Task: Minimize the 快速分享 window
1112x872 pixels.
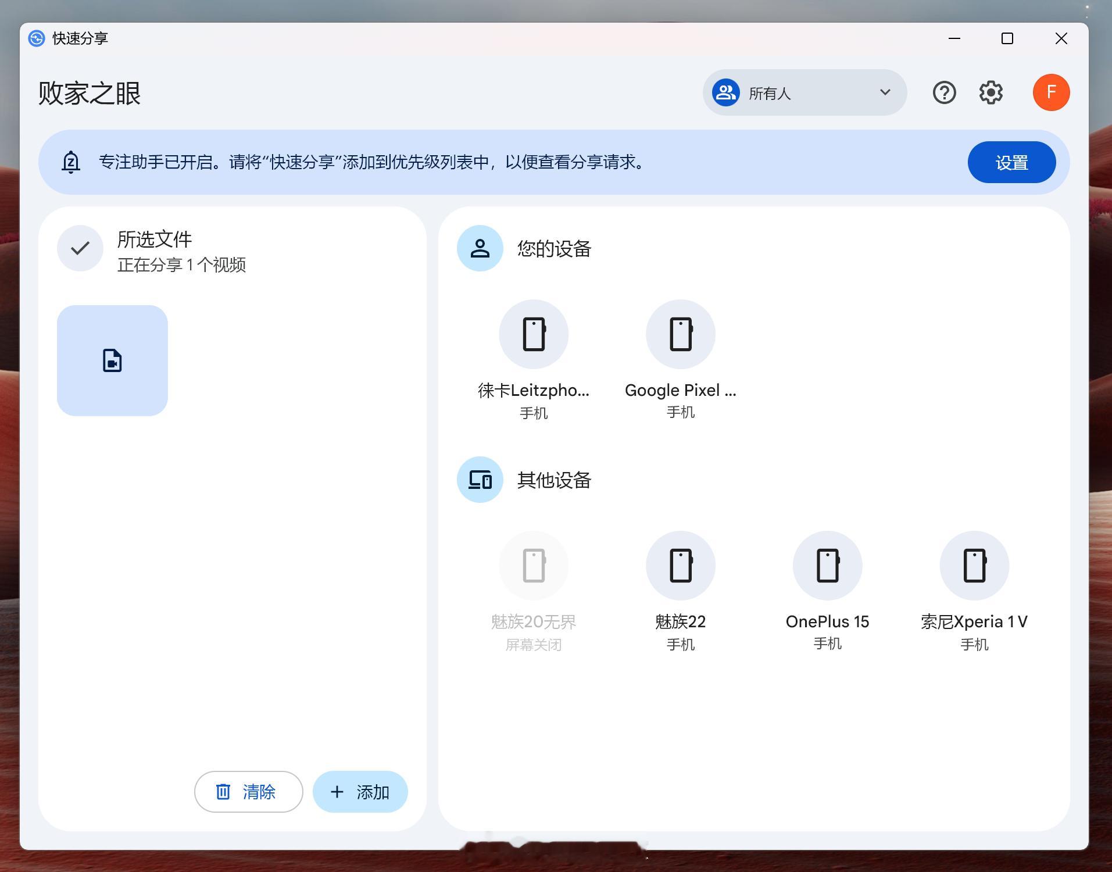Action: point(954,38)
